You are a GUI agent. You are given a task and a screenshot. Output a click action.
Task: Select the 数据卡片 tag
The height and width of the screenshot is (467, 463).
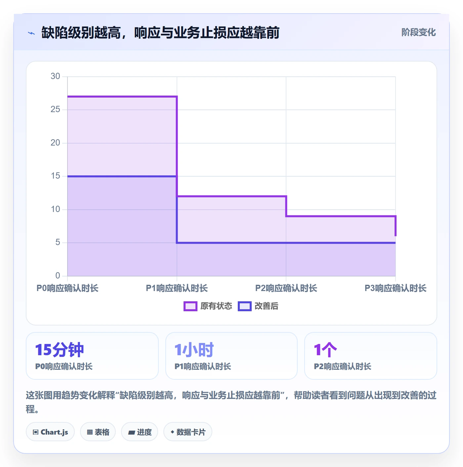click(x=188, y=432)
